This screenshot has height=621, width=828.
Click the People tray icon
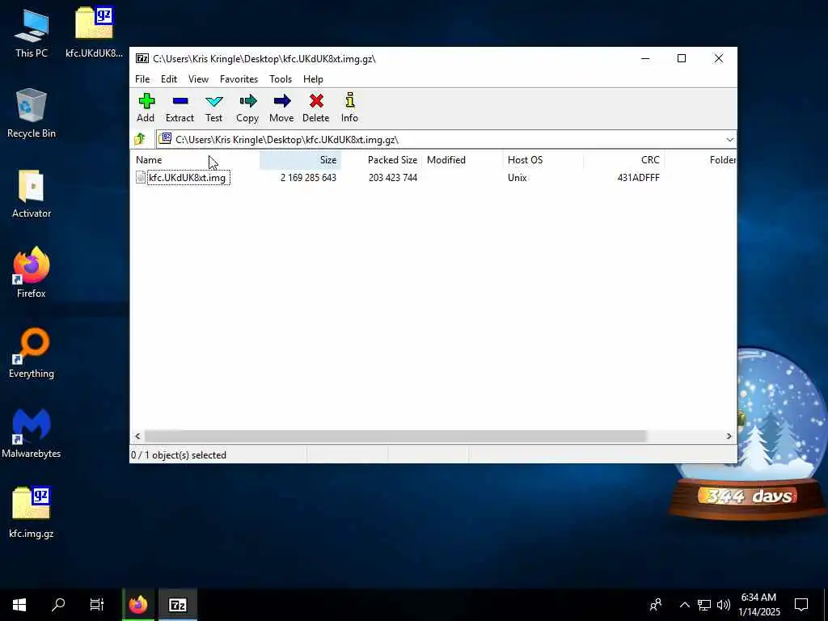tap(656, 605)
